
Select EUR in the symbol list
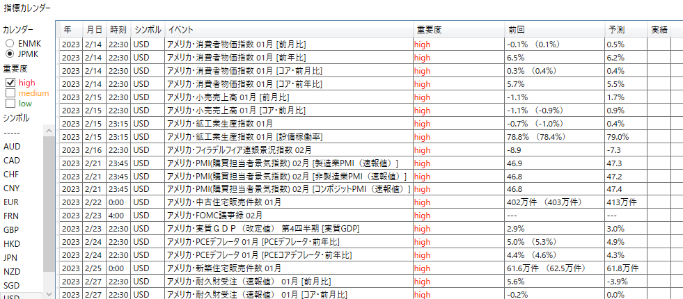pos(11,202)
